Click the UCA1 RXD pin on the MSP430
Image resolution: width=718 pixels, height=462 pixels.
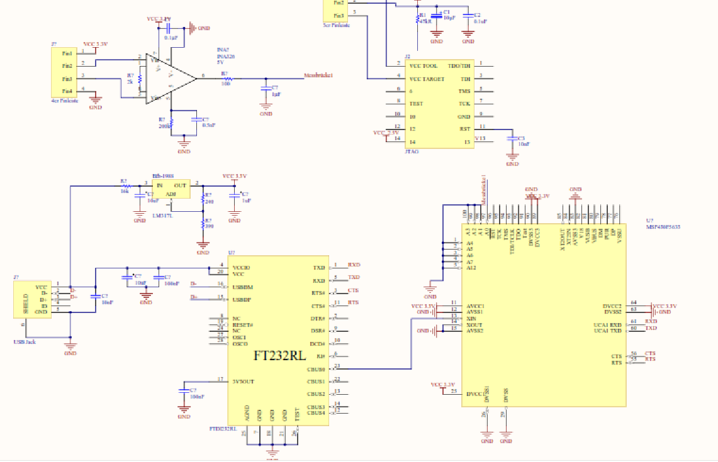coord(608,325)
